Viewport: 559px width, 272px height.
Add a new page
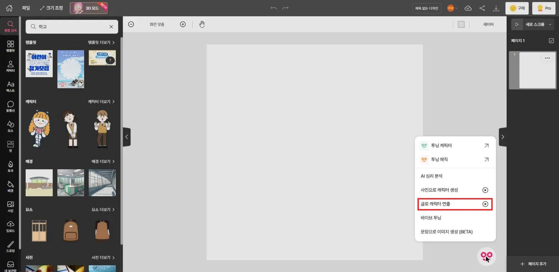[533, 264]
